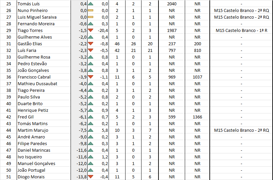The height and width of the screenshot is (180, 273).
Task: Click the green up arrow for Guilherme Rosa
Action: (x=91, y=57)
